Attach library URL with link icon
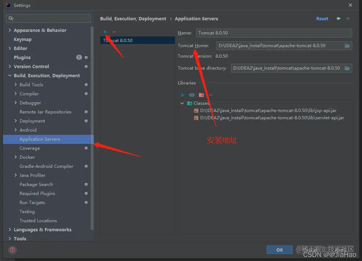The height and width of the screenshot is (261, 362). [x=192, y=95]
